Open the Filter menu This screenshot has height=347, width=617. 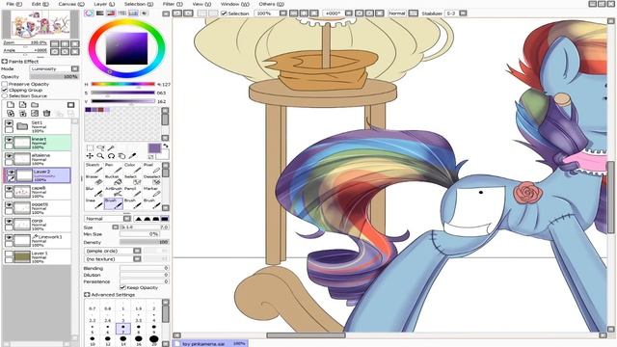(x=173, y=4)
